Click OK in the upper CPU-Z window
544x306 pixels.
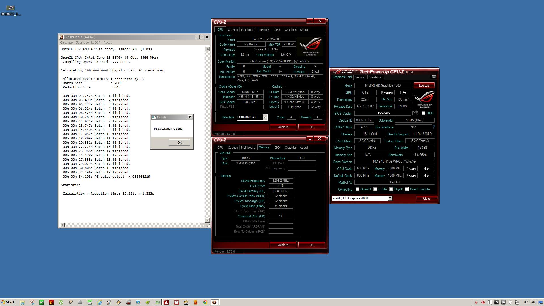pos(311,127)
